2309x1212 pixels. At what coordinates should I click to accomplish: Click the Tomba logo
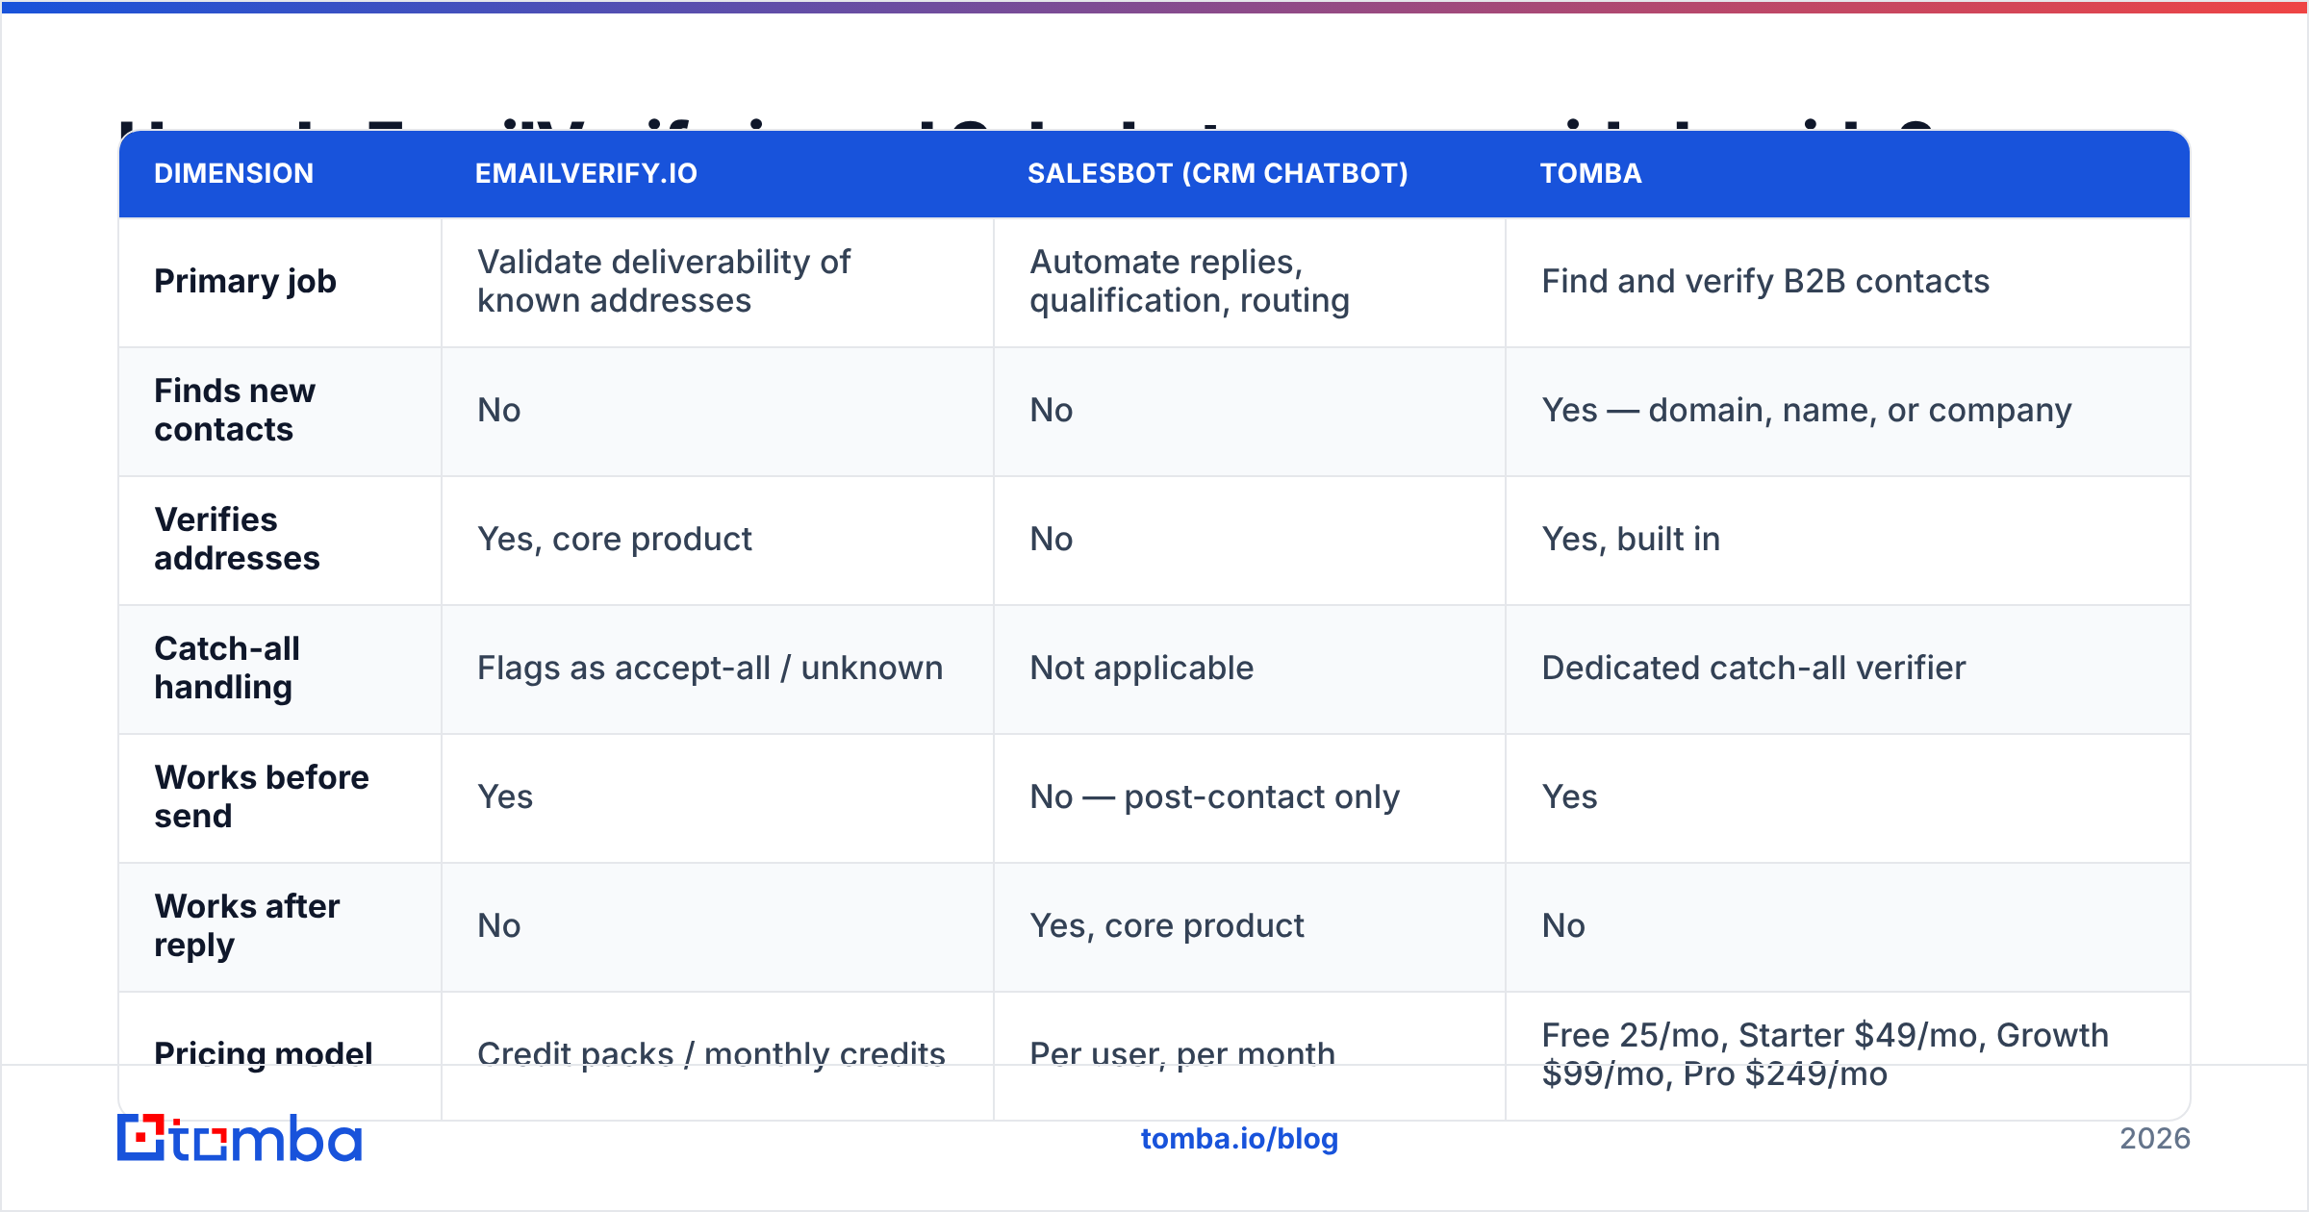click(240, 1139)
